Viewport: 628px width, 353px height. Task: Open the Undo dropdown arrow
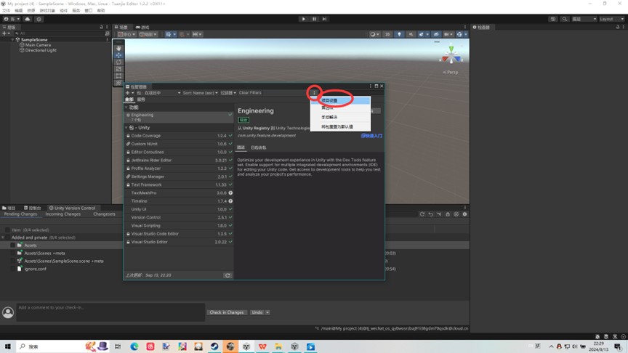267,312
